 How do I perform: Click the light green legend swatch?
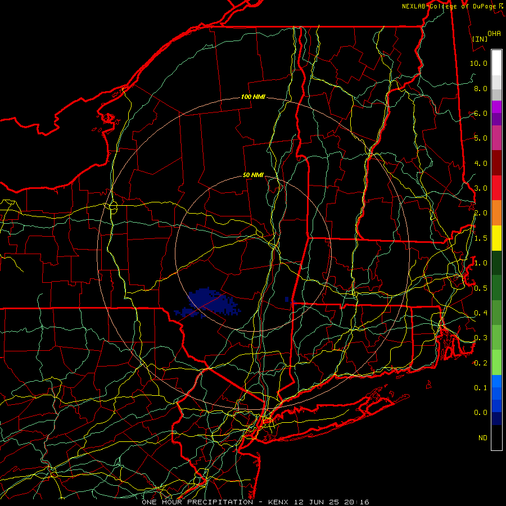point(496,363)
